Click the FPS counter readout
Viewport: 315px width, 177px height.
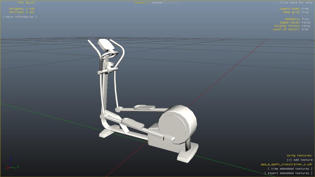point(26,3)
